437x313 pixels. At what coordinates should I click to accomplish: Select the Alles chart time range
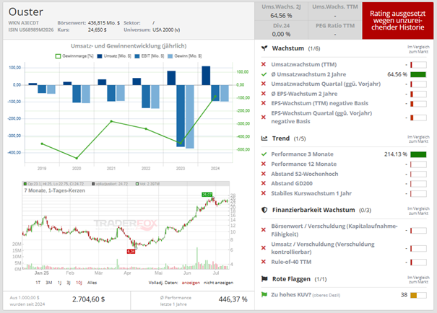pos(92,283)
